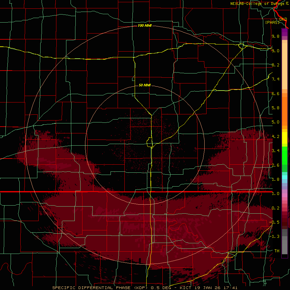Pick the bright yellow color scale segment
The width and height of the screenshot is (290, 290).
[x=285, y=138]
